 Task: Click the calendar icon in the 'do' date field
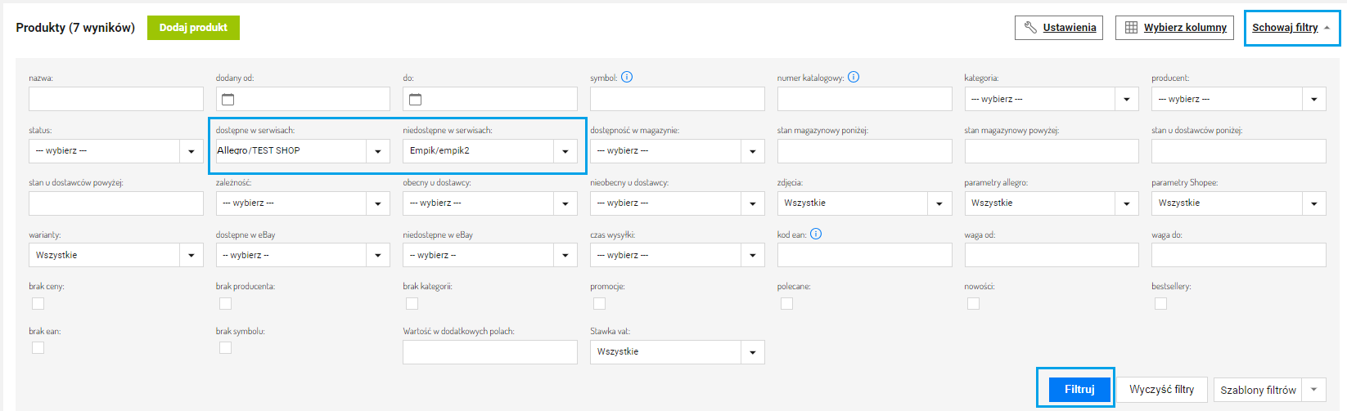pos(415,100)
